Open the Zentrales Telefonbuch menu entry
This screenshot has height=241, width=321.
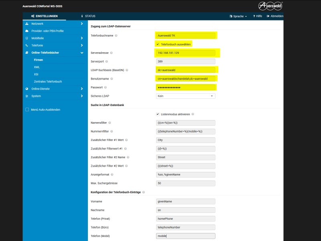(x=48, y=82)
